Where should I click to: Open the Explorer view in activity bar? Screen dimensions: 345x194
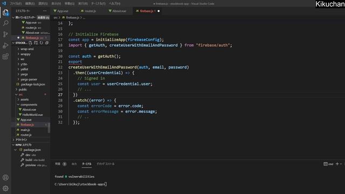(x=5, y=12)
